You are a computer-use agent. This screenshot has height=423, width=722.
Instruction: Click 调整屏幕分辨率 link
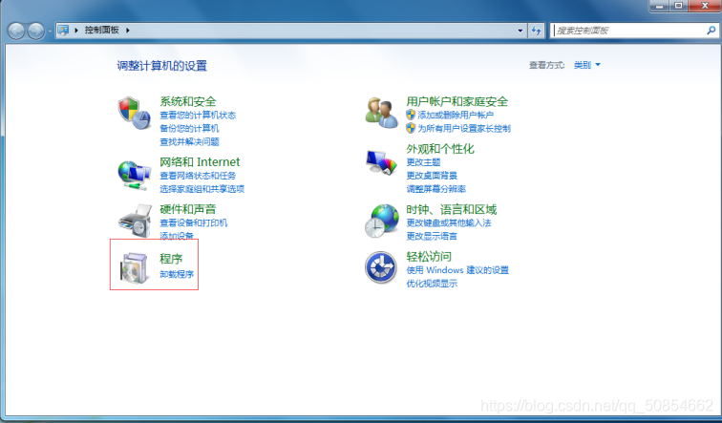pyautogui.click(x=436, y=189)
